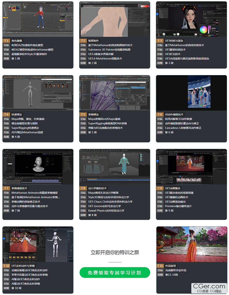This screenshot has height=295, width=229.
Task: Click the text 将DAZ模型转换成MetaHuman模型
Action: 32,50
